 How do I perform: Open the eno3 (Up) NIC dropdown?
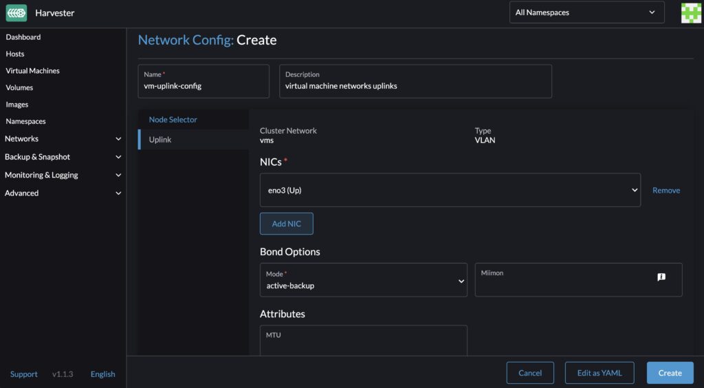(450, 191)
